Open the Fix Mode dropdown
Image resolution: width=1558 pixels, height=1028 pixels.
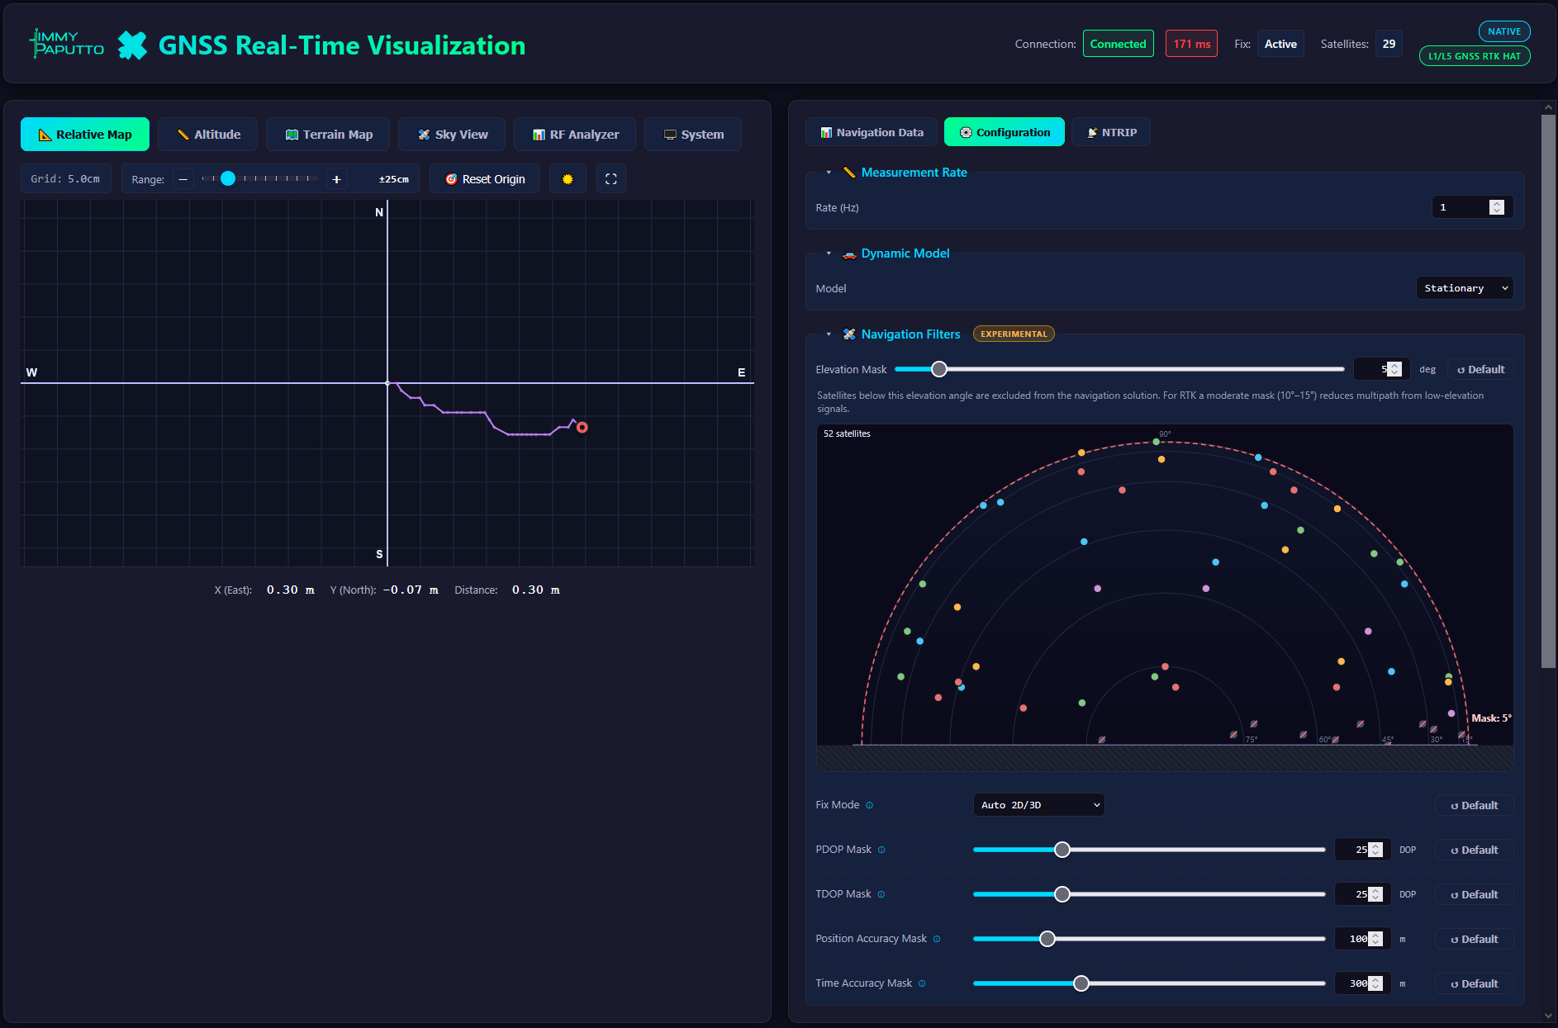point(1039,805)
